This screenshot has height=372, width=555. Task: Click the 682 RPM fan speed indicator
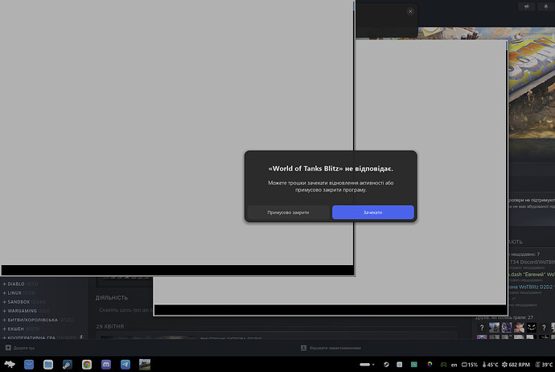[x=516, y=365]
